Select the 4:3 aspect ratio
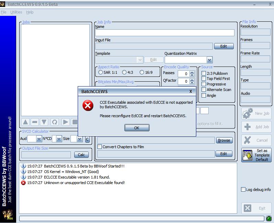The width and height of the screenshot is (274, 223). (x=124, y=72)
